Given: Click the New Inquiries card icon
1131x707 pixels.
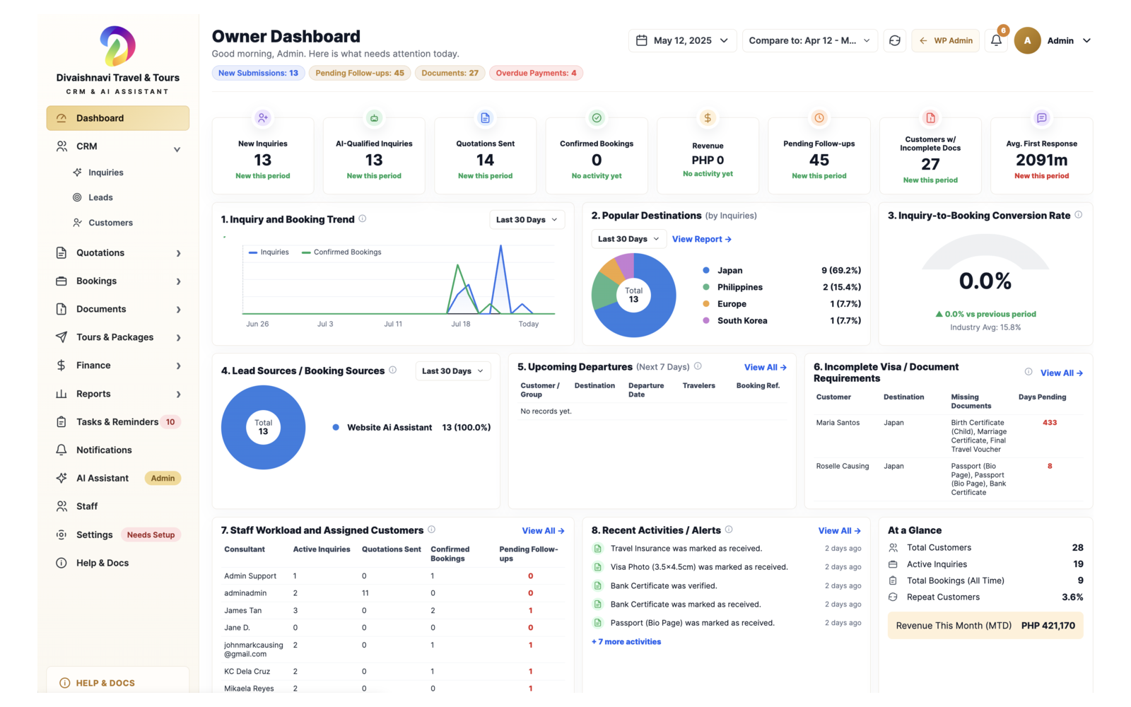Looking at the screenshot, I should tap(263, 118).
